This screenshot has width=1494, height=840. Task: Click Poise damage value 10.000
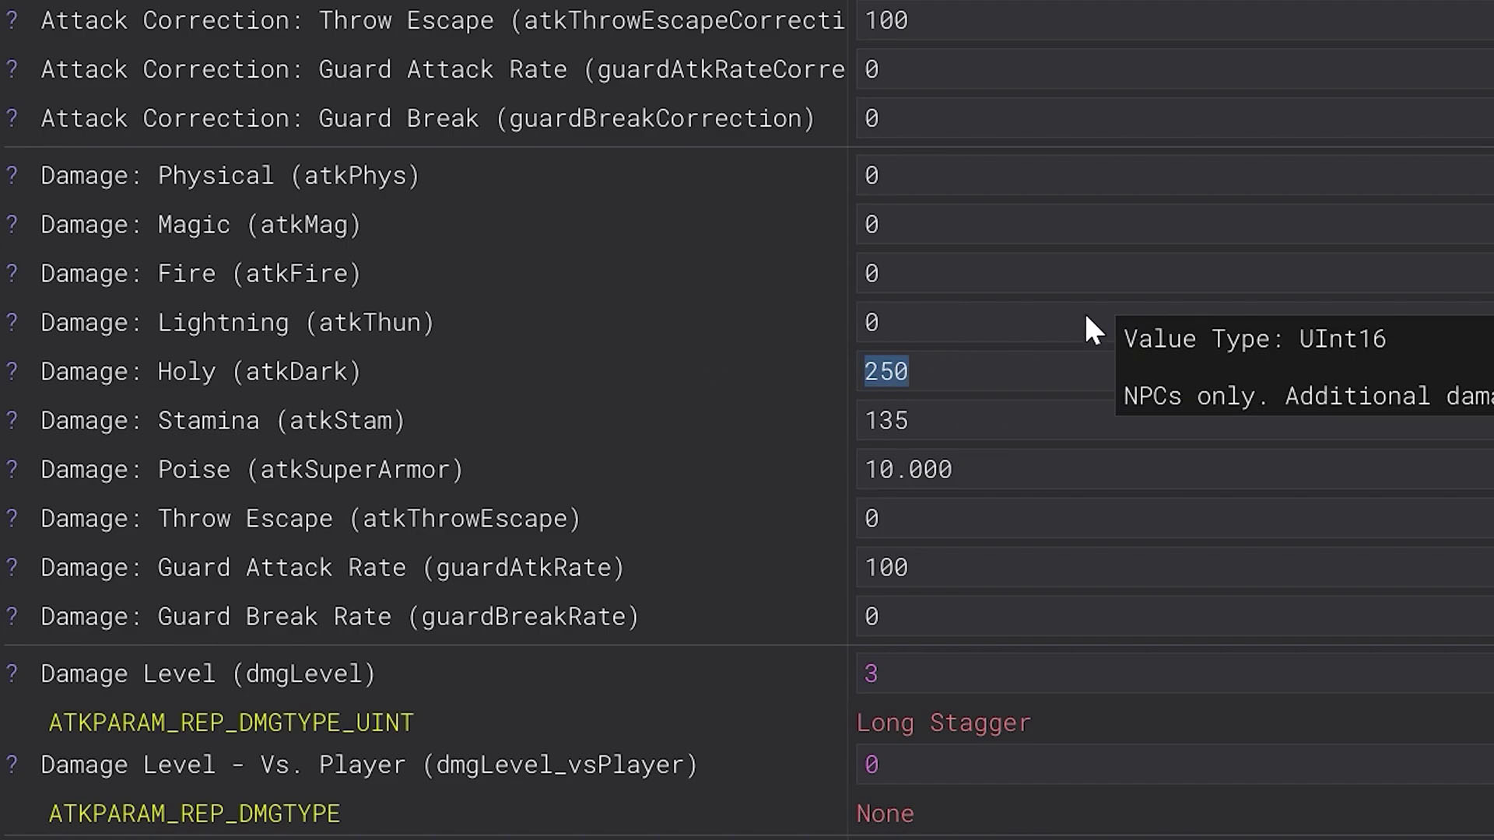coord(908,470)
